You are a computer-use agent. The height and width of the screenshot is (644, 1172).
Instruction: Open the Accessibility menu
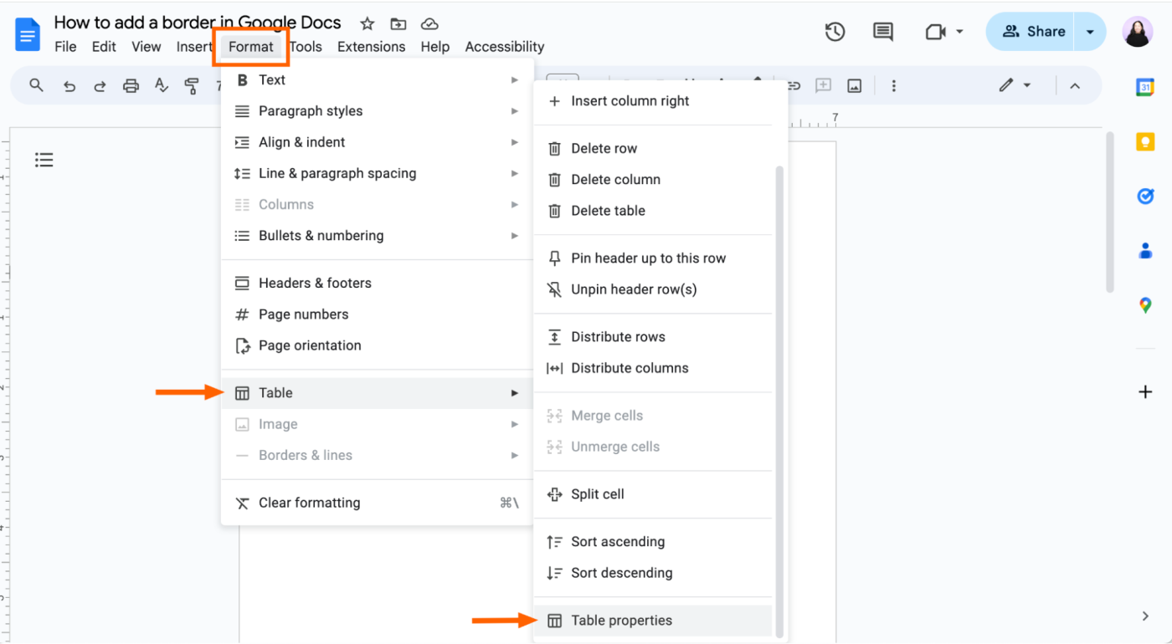tap(505, 47)
